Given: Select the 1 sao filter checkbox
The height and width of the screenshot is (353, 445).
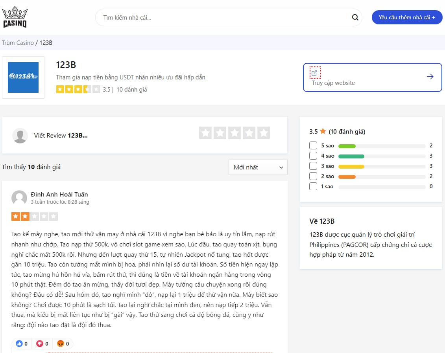Looking at the screenshot, I should tap(313, 186).
